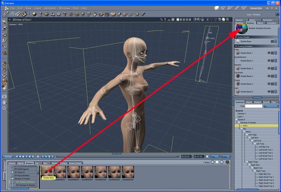Select the magnifier zoom tool
281x192 pixels.
click(x=4, y=108)
